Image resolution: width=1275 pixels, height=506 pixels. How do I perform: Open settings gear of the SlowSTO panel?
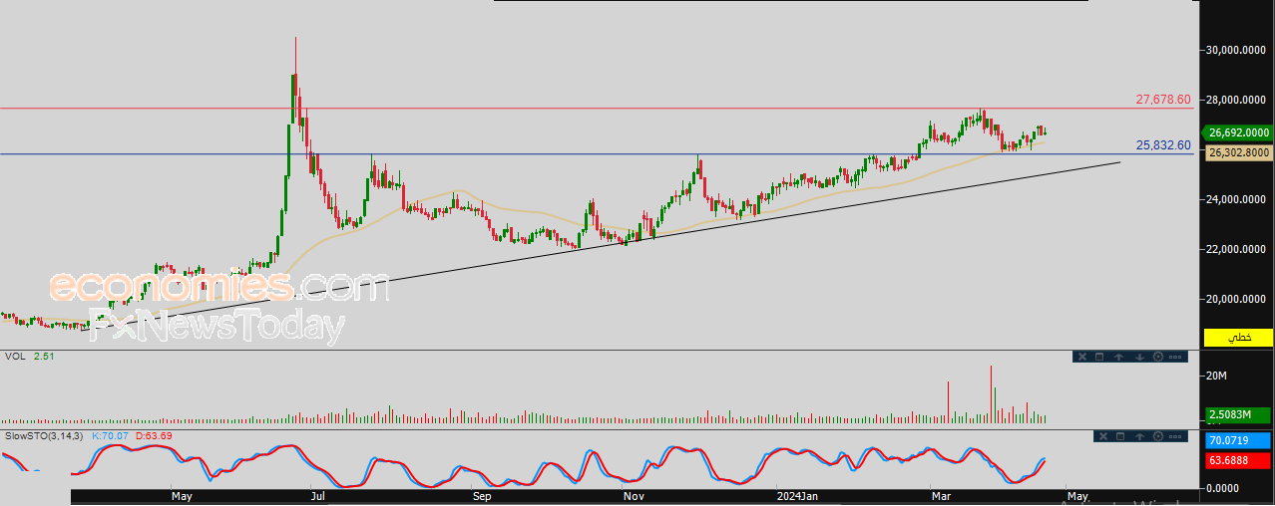1158,436
